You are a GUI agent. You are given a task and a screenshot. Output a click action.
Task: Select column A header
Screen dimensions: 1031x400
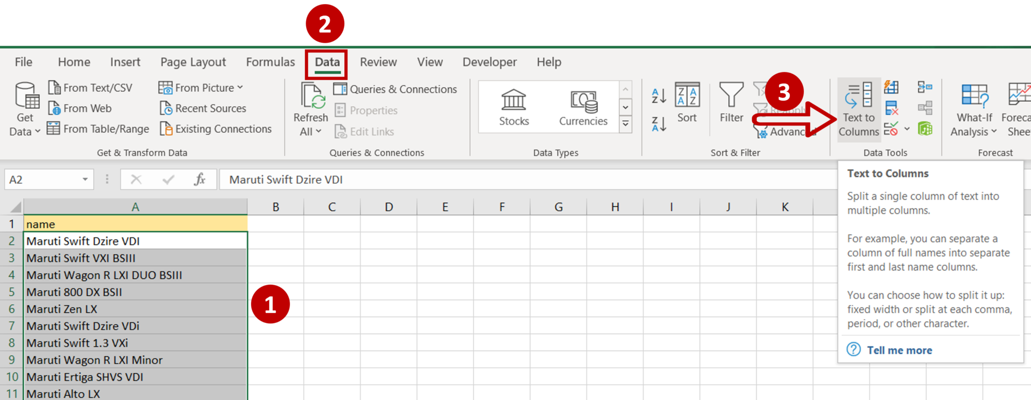click(135, 207)
